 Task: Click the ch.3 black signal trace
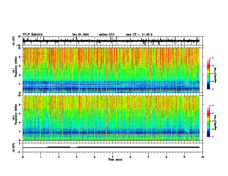click(x=111, y=147)
